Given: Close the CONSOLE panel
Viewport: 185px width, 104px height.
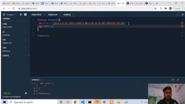Looking at the screenshot, I should tap(42, 80).
